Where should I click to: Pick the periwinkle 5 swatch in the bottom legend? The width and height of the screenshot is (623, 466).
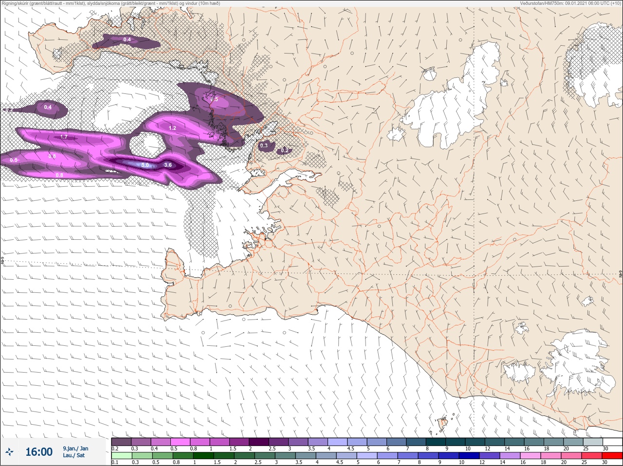tap(366, 456)
